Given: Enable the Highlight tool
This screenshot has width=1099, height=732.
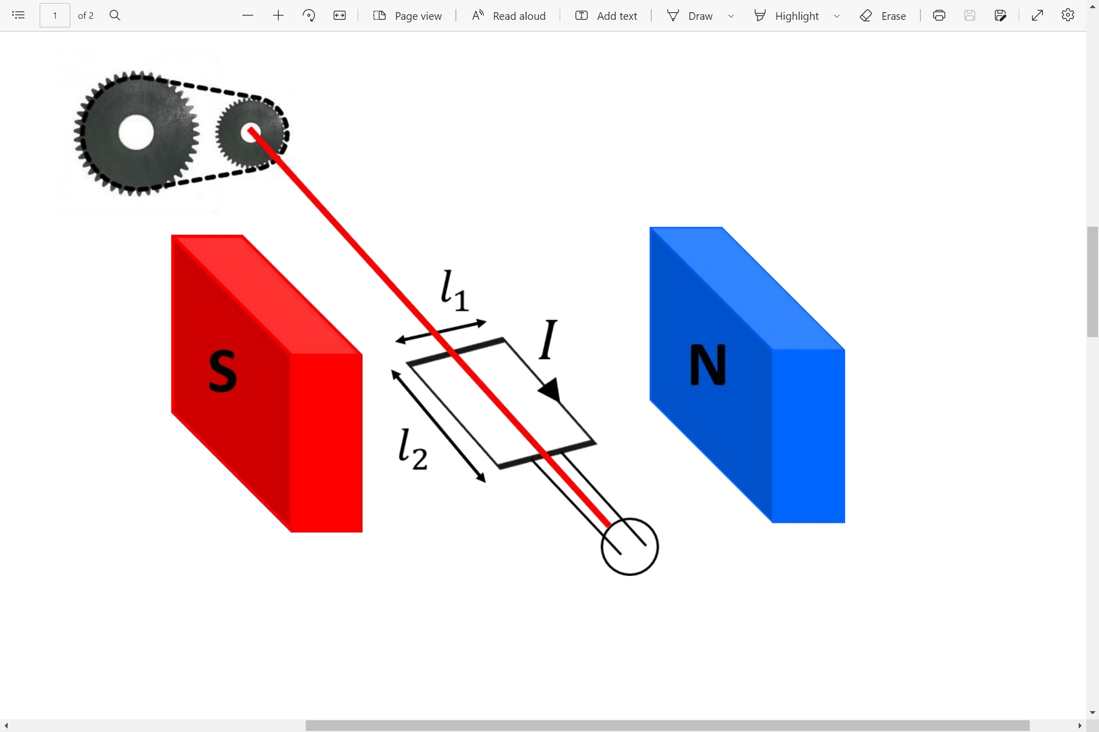Looking at the screenshot, I should [x=786, y=16].
